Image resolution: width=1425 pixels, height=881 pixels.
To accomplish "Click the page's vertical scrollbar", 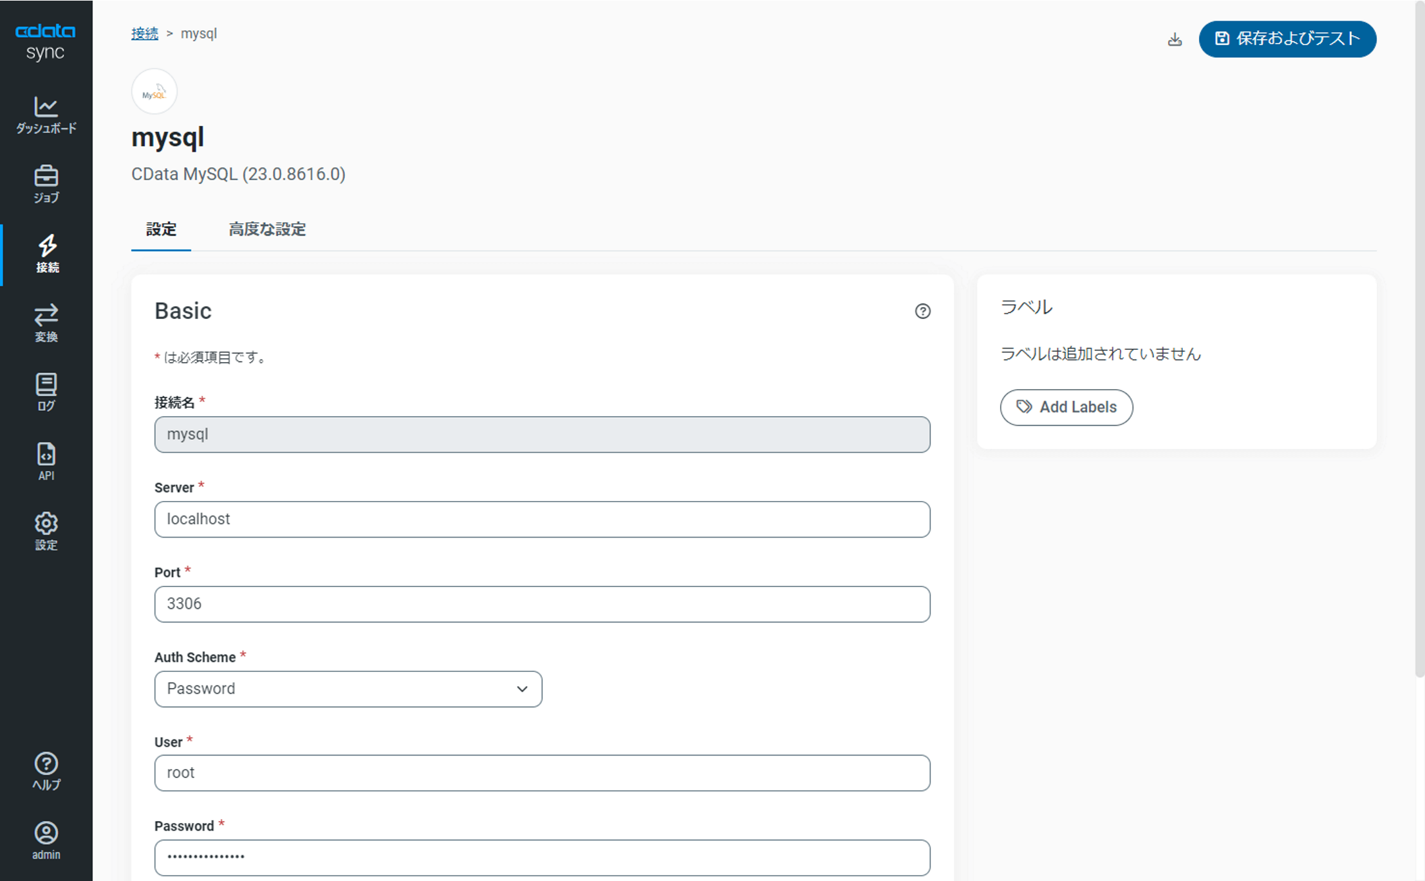I will coord(1419,341).
